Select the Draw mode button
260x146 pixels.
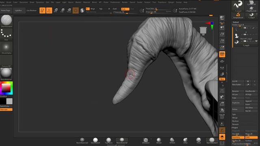[49, 10]
